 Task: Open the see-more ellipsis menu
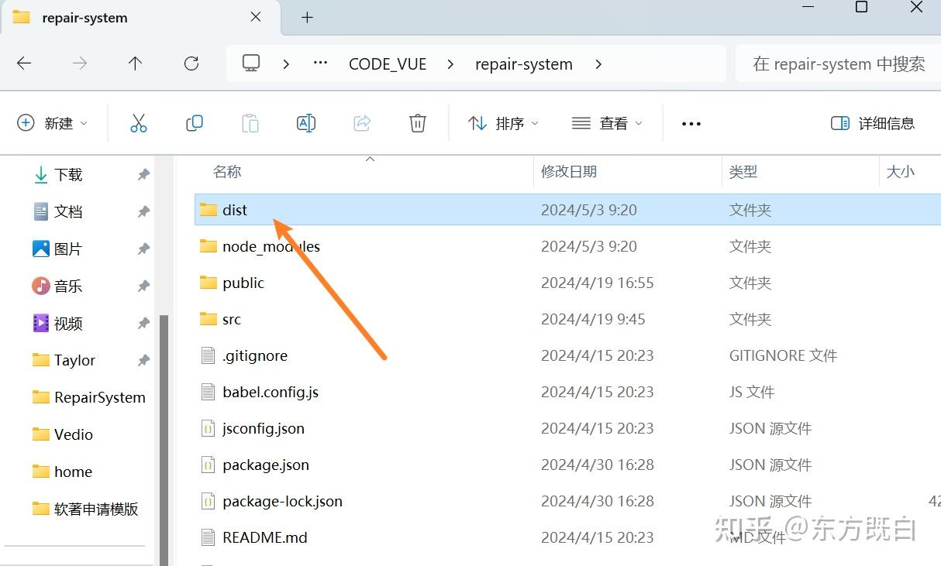pos(690,122)
